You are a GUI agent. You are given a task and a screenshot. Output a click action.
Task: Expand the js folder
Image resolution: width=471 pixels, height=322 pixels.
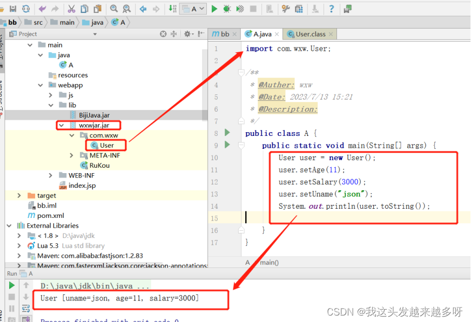pos(51,95)
